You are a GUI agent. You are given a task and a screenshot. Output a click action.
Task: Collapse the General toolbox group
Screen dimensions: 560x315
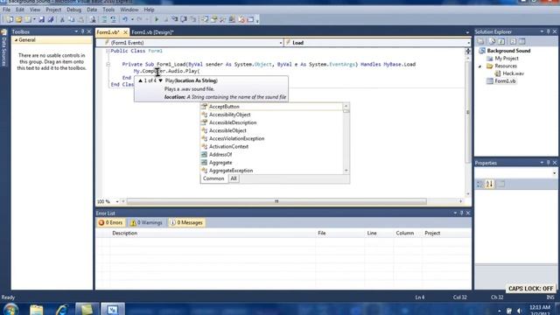click(x=16, y=40)
